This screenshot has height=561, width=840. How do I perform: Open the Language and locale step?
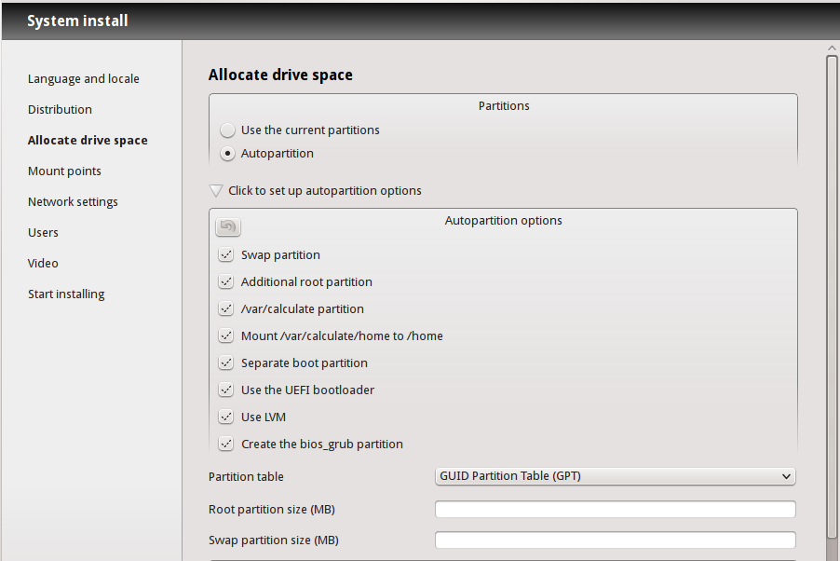[x=84, y=79]
